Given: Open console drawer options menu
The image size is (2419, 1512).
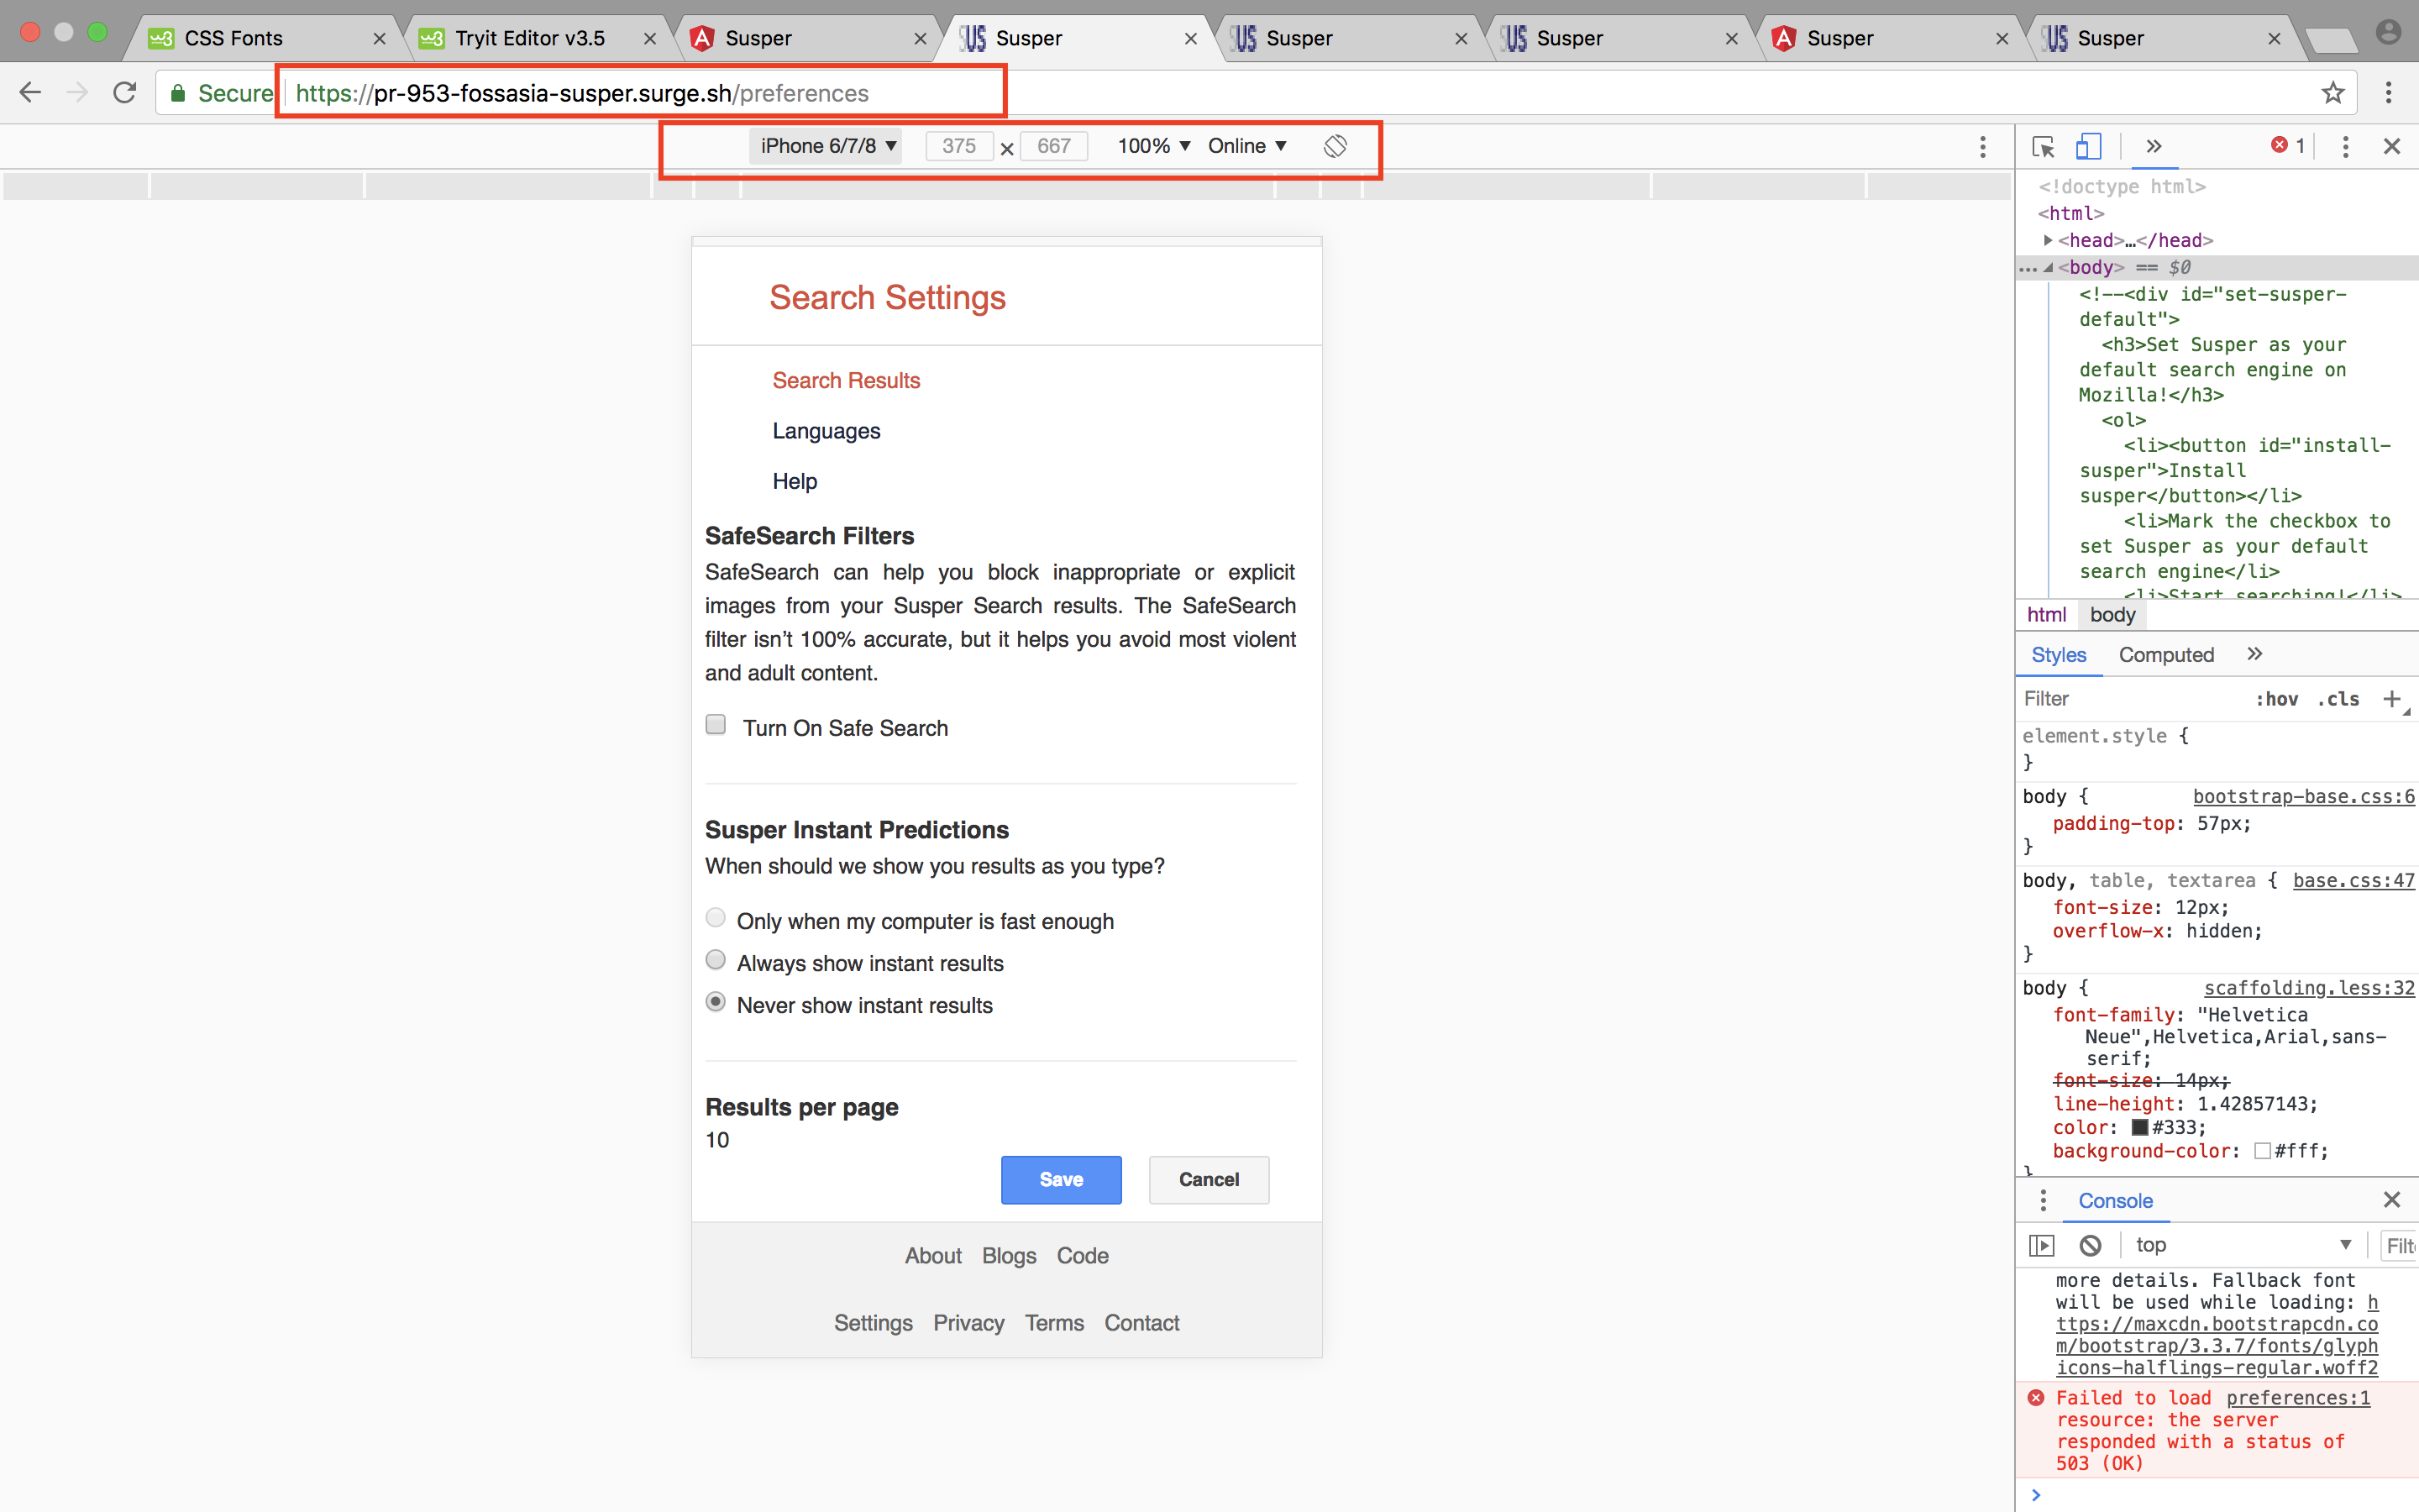Looking at the screenshot, I should [2044, 1200].
